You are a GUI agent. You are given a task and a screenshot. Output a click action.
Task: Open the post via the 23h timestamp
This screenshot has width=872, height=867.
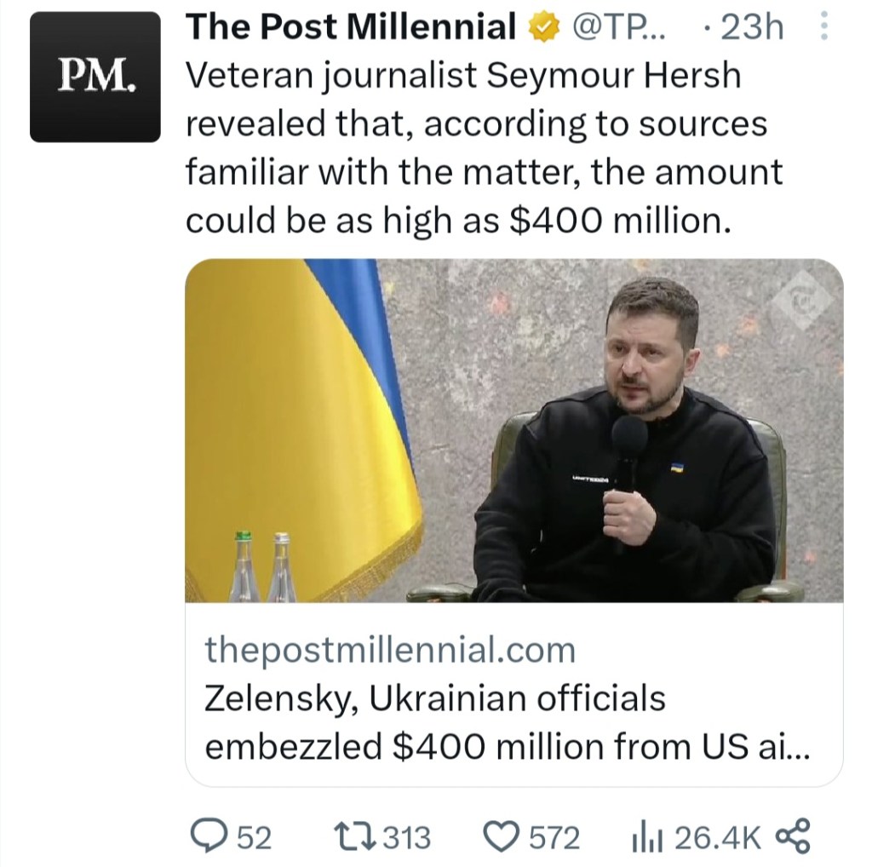(751, 28)
